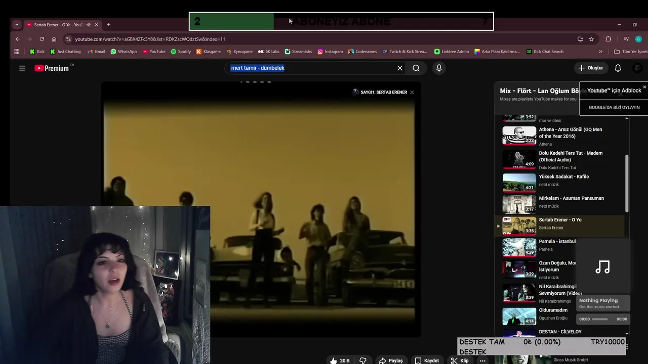
Task: Open the Instagram bookmark
Action: 330,52
